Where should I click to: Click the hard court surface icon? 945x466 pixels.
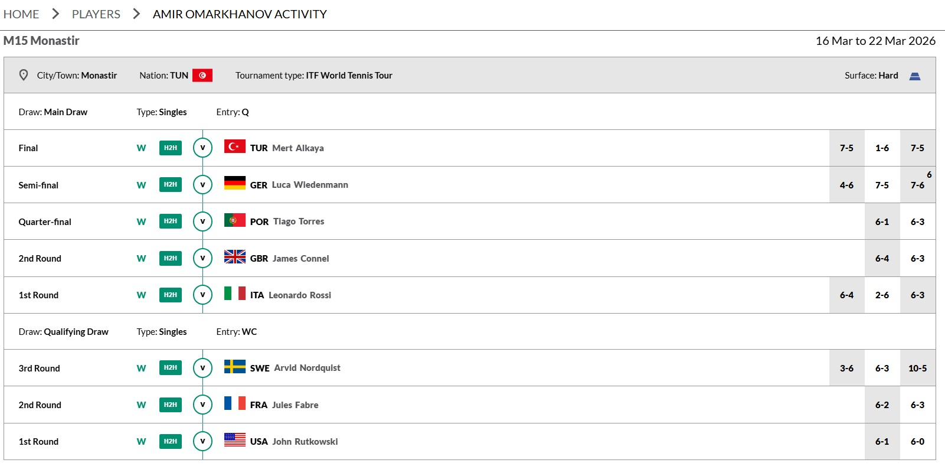[914, 76]
